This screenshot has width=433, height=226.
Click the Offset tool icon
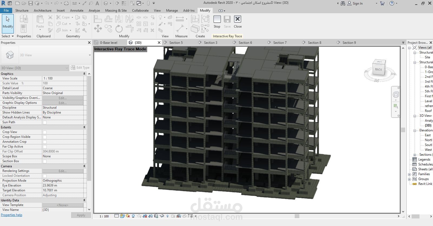click(x=108, y=18)
